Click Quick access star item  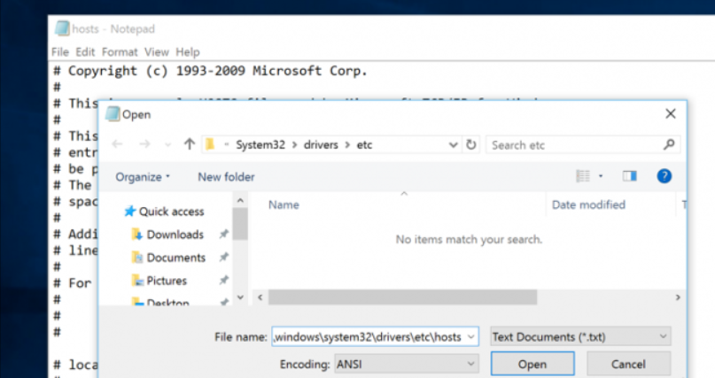point(170,212)
